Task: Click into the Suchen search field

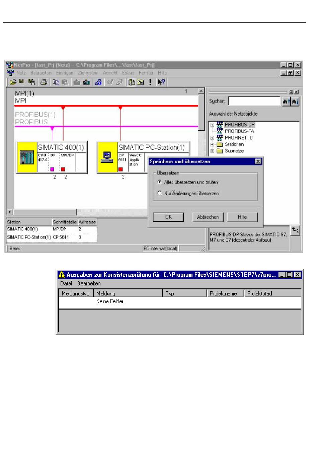Action: 254,101
